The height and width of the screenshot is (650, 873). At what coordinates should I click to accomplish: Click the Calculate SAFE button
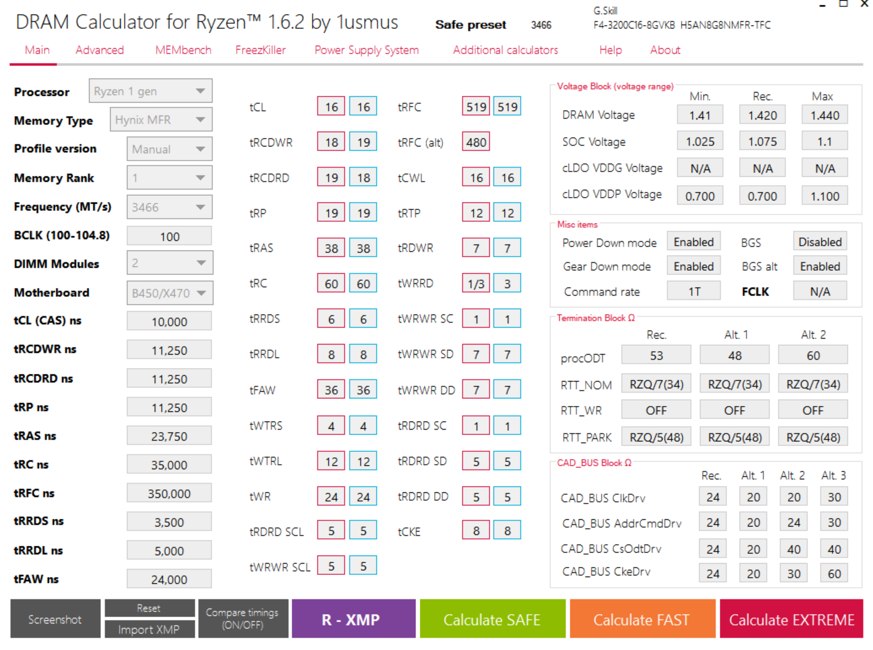pyautogui.click(x=492, y=619)
